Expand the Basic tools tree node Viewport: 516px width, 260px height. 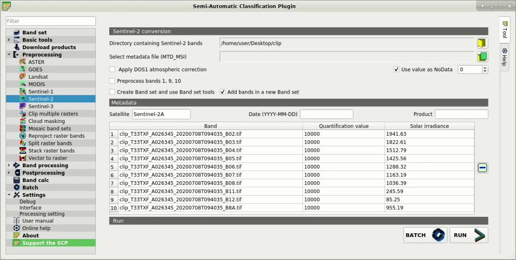coord(9,40)
